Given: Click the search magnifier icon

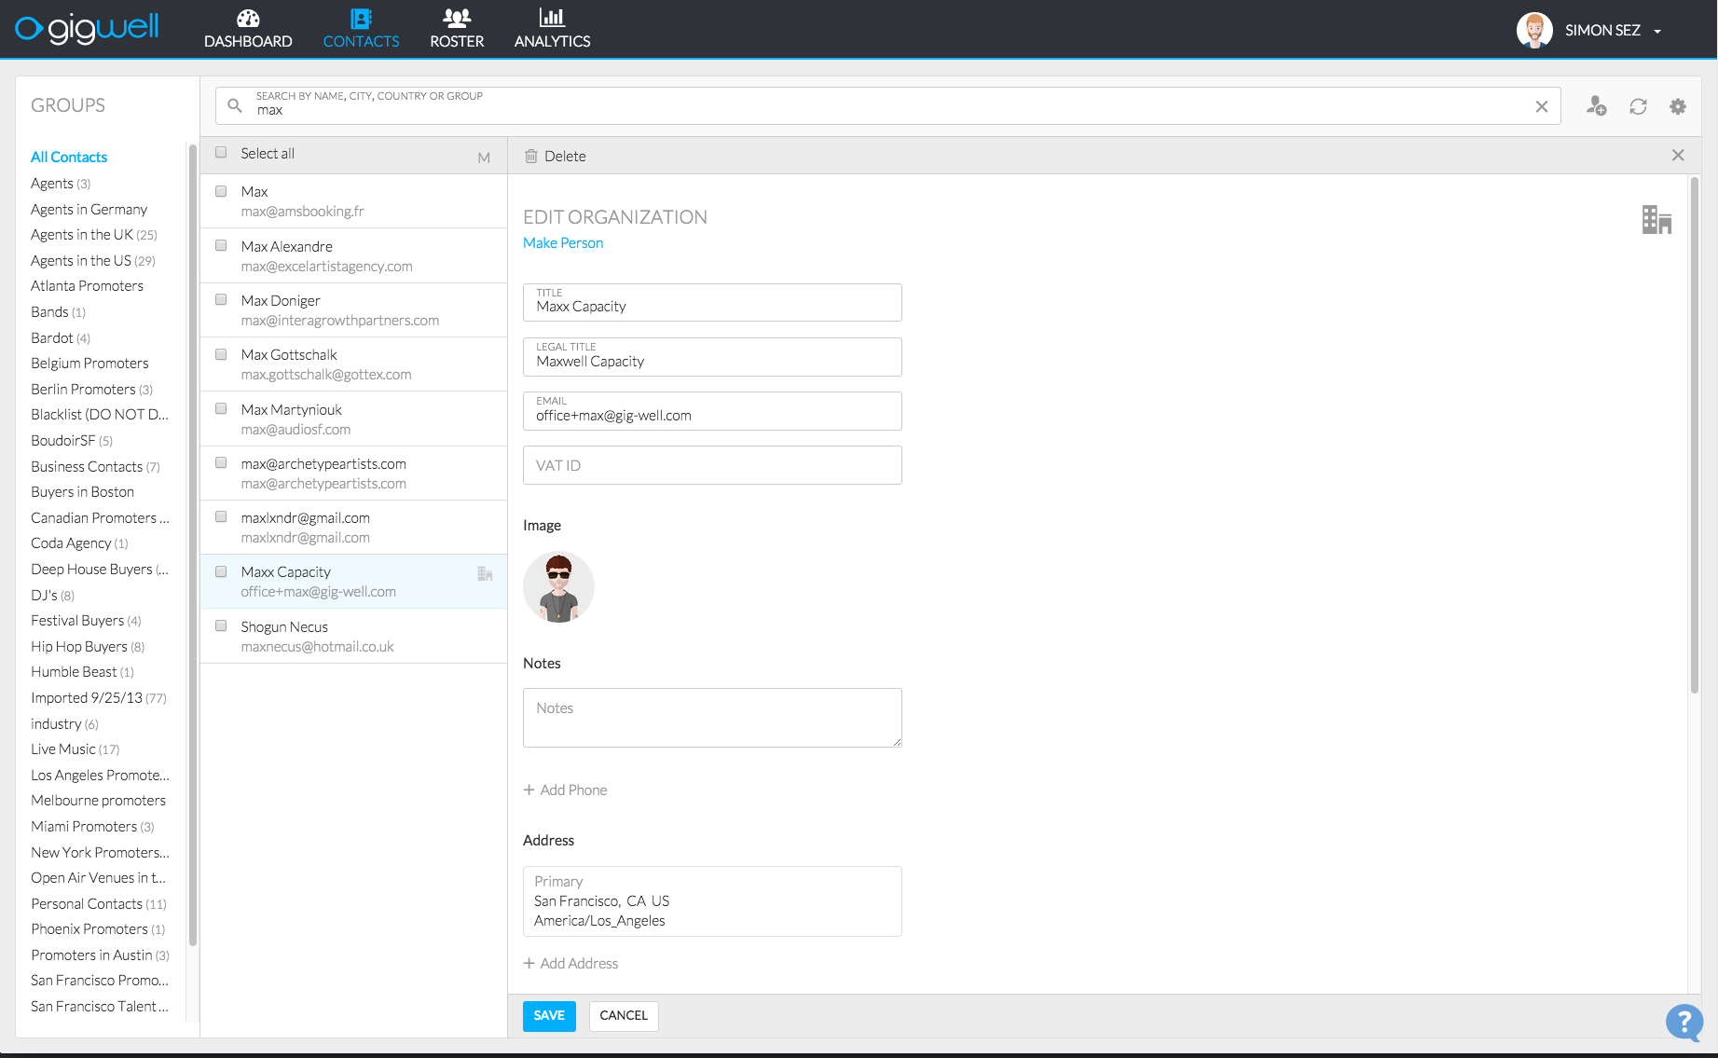Looking at the screenshot, I should (x=234, y=105).
